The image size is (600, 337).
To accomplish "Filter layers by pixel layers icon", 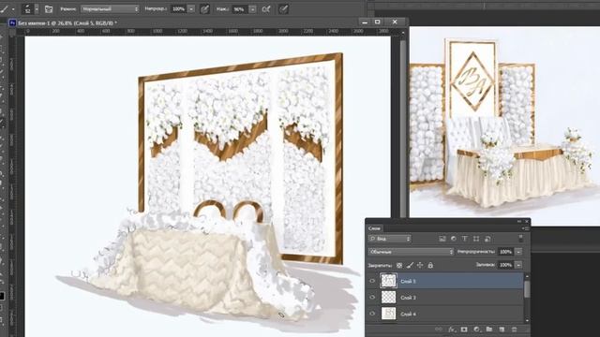I will click(442, 239).
